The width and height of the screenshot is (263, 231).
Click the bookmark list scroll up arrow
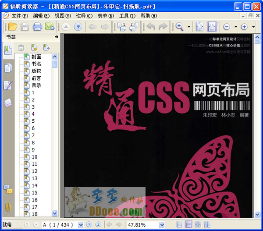(55, 57)
